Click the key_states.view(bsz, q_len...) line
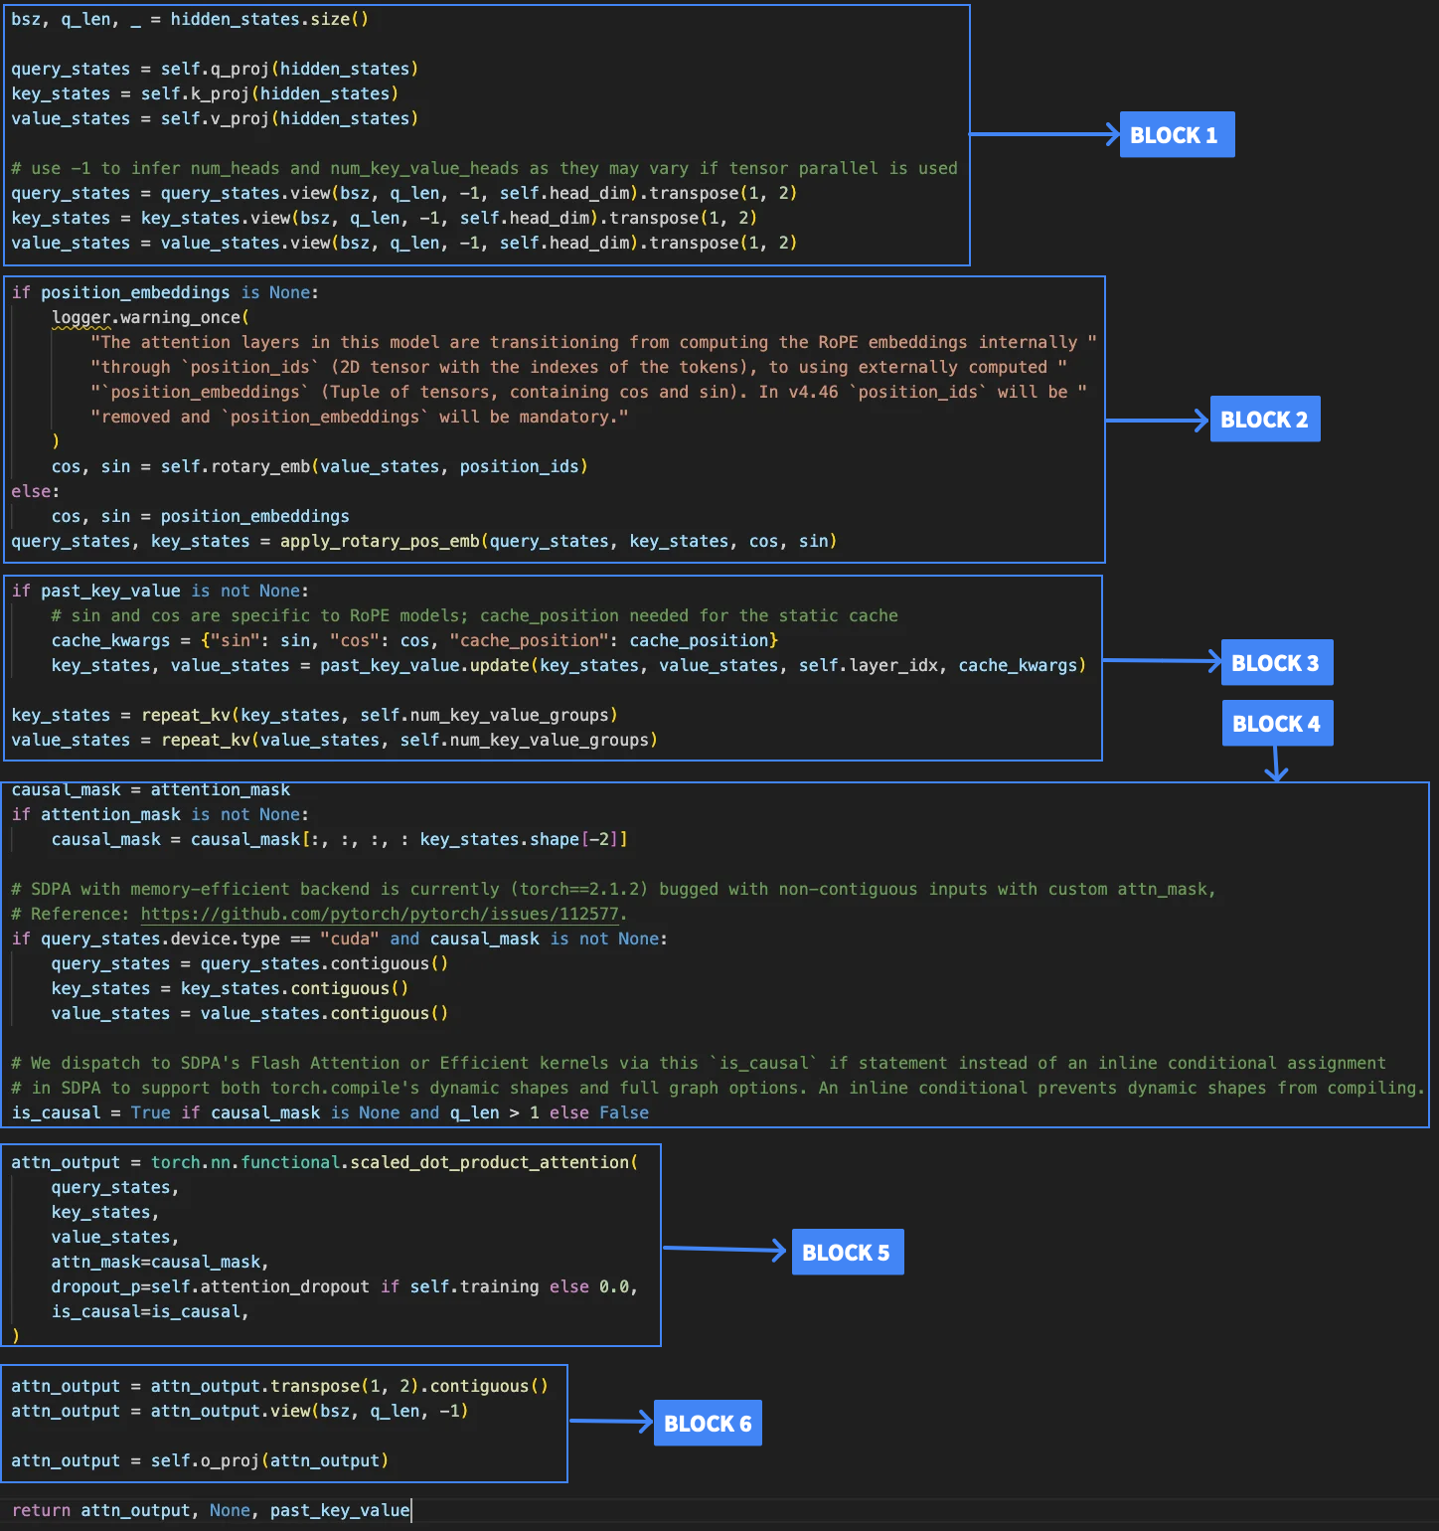Viewport: 1439px width, 1531px height. [385, 218]
